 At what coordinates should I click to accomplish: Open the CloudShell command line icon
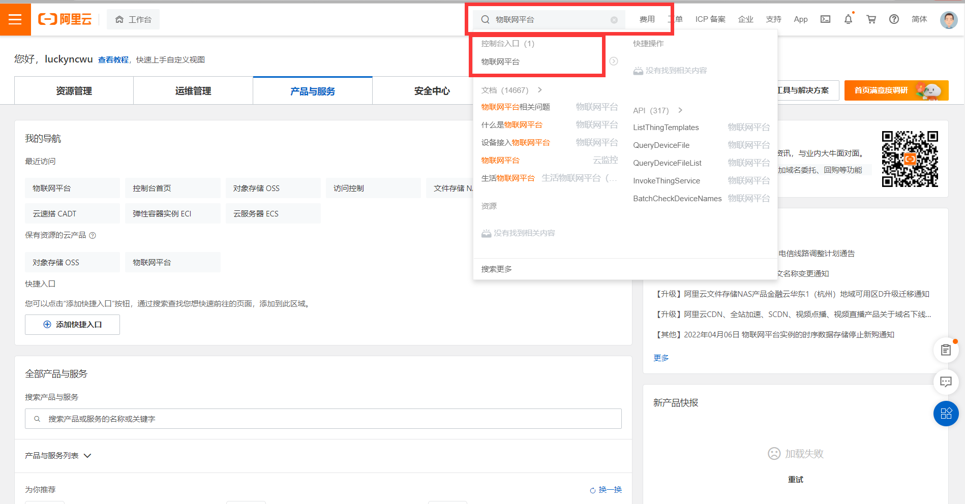coord(825,19)
